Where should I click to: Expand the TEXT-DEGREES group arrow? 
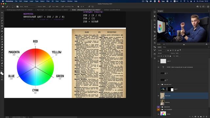(x=161, y=109)
